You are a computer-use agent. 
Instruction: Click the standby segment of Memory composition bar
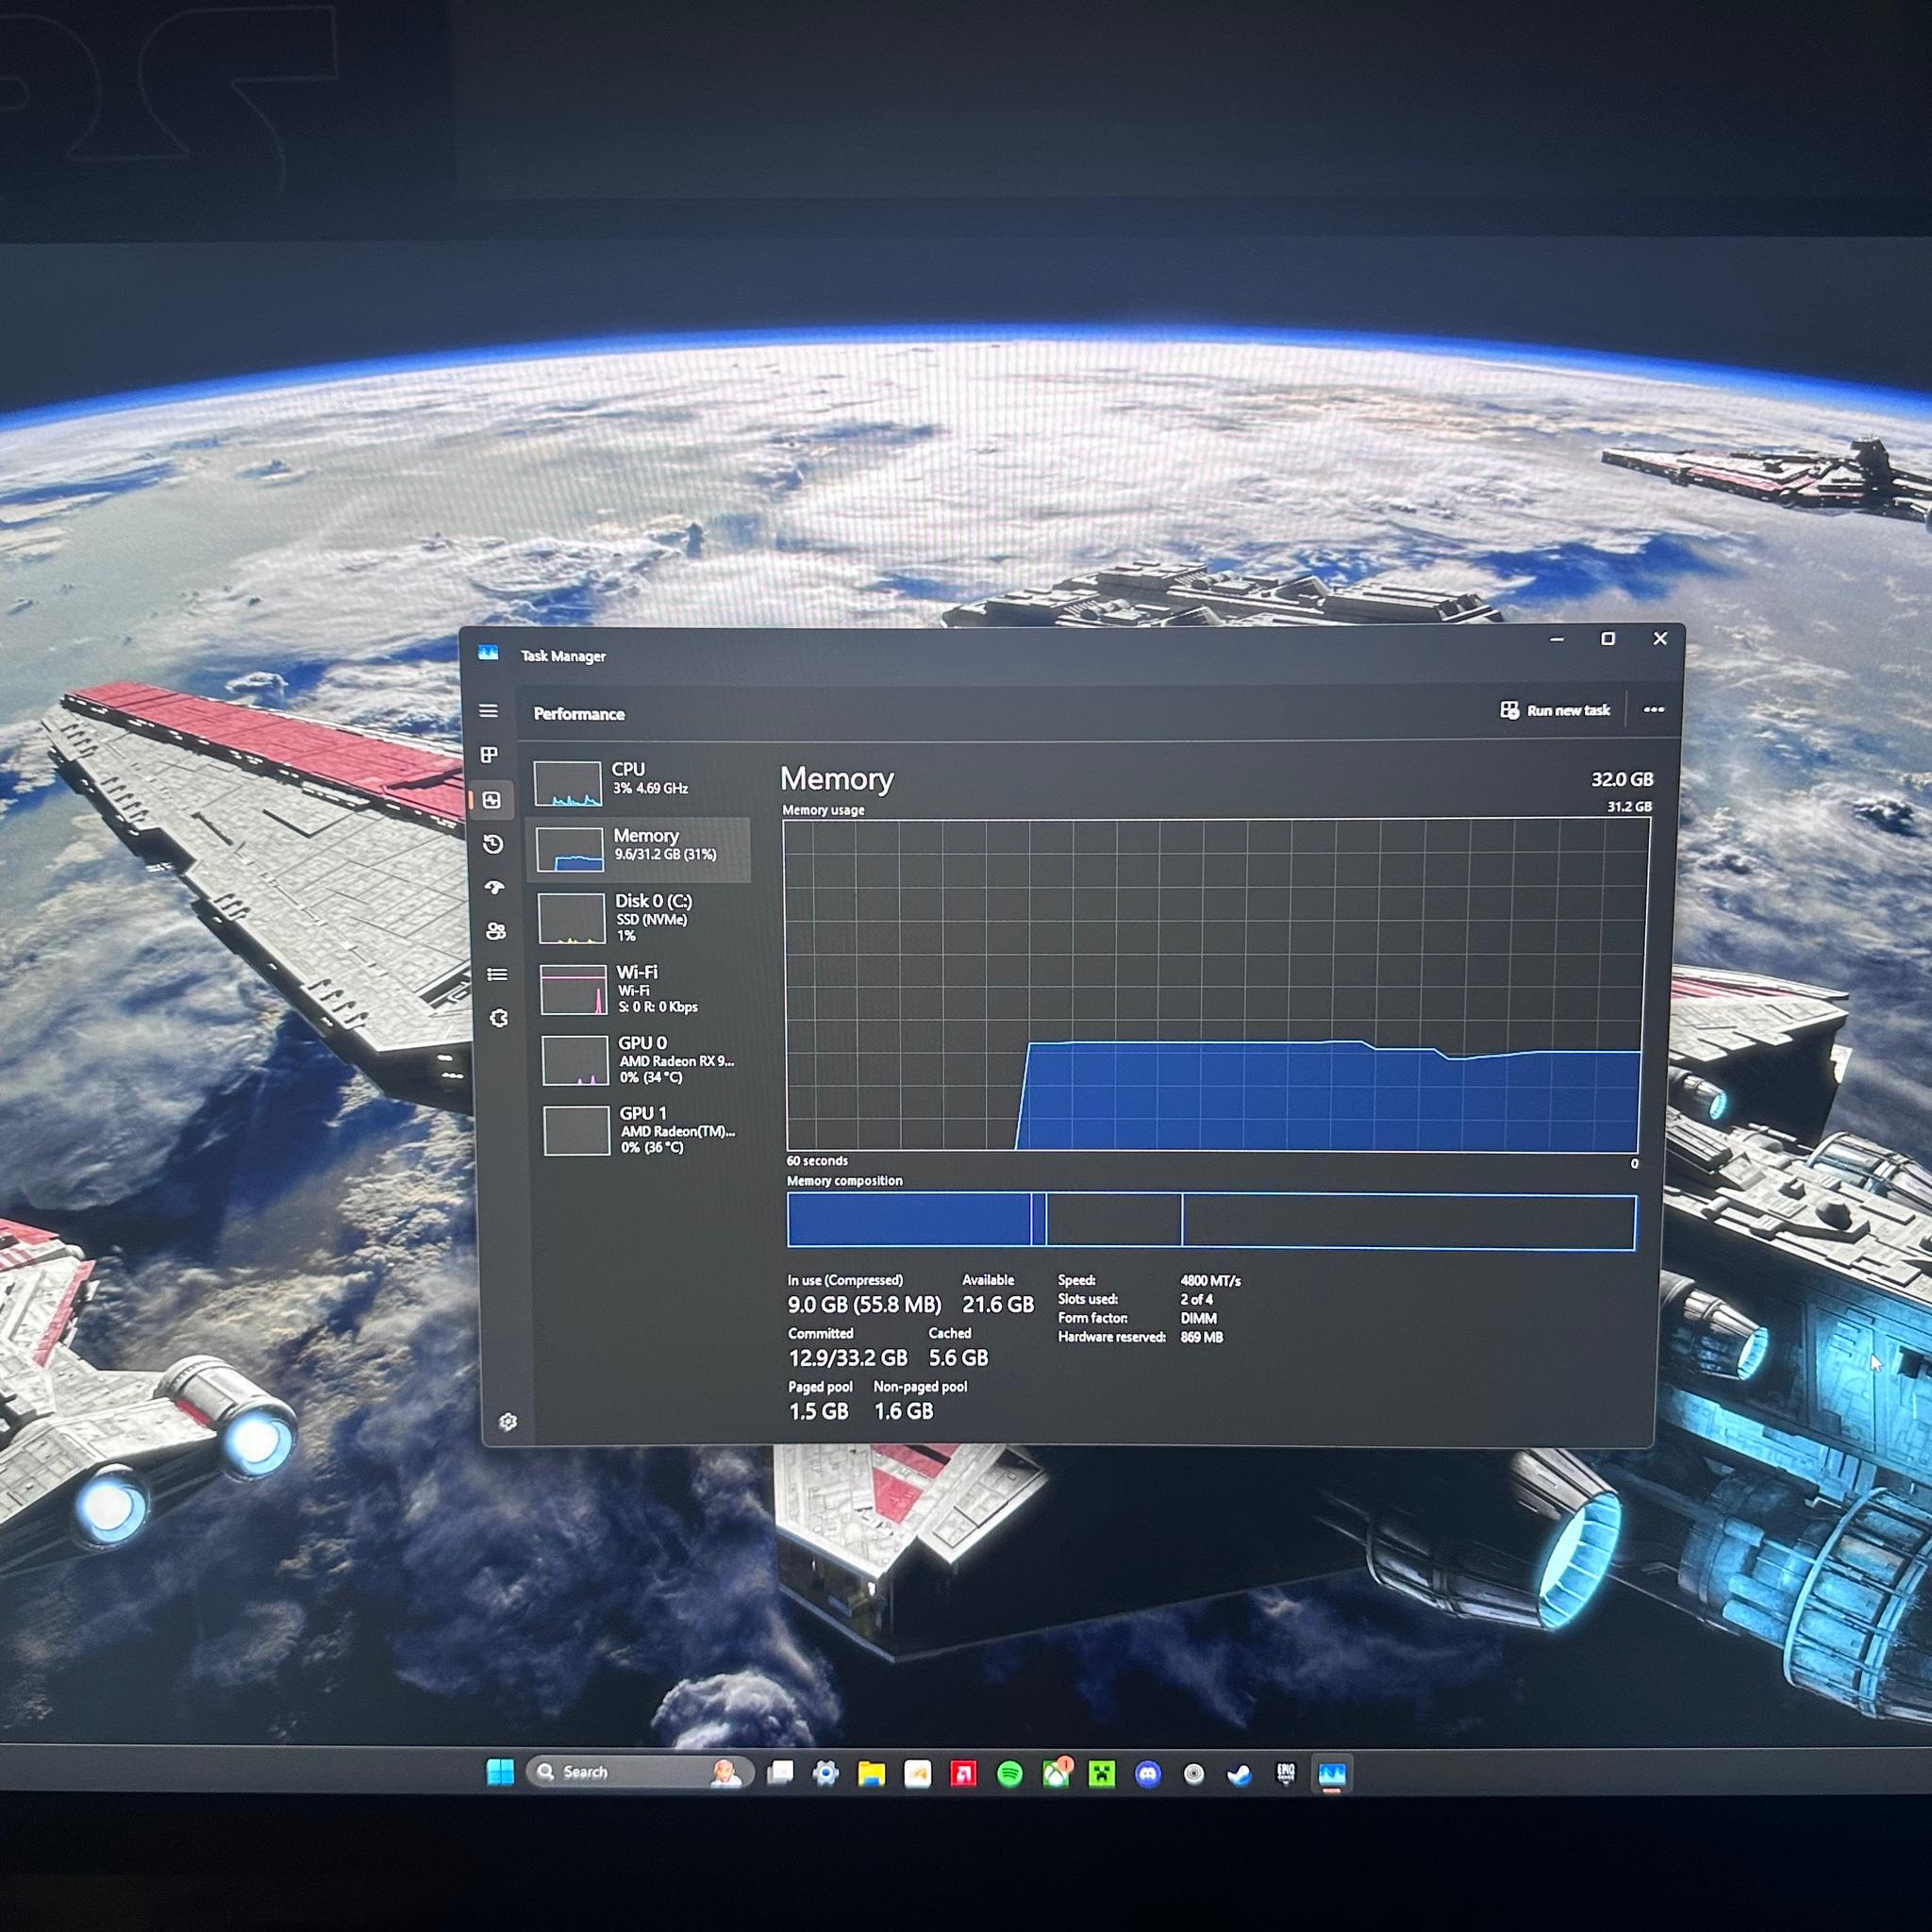tap(1114, 1220)
